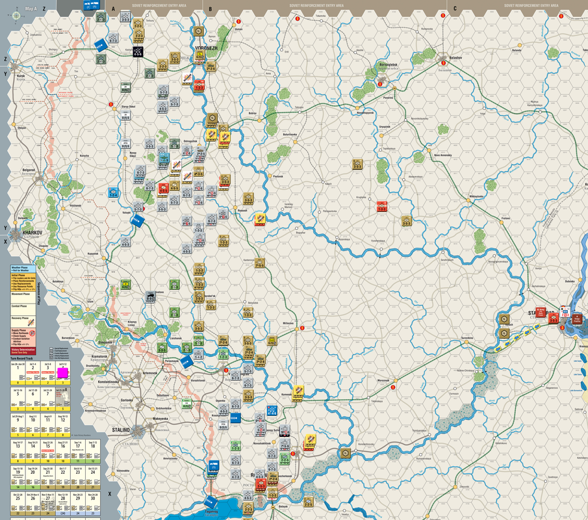Select the white explosion marker southwest of Voronezh
The image size is (588, 520).
187,79
